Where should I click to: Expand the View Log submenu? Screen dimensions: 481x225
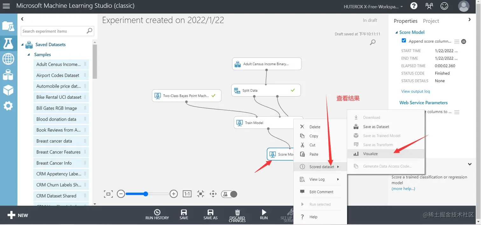320,179
